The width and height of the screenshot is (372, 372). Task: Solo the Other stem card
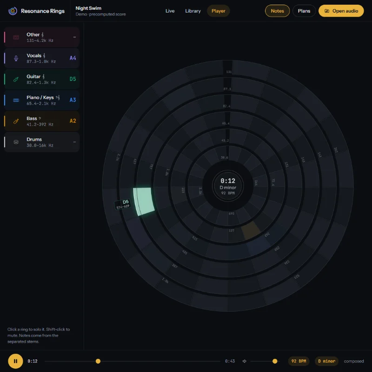[42, 37]
